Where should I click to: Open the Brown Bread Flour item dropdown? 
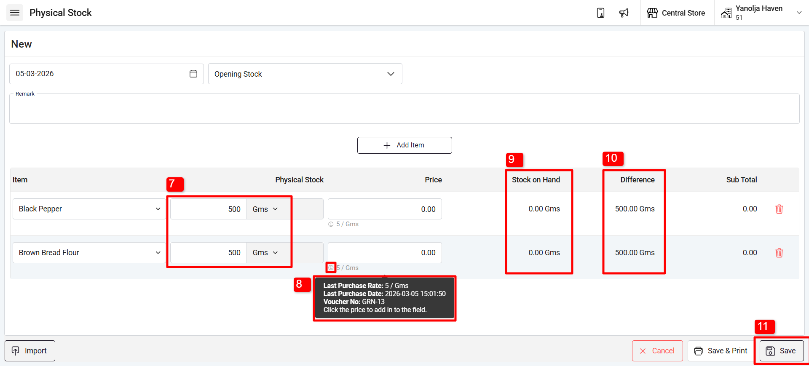coord(89,253)
